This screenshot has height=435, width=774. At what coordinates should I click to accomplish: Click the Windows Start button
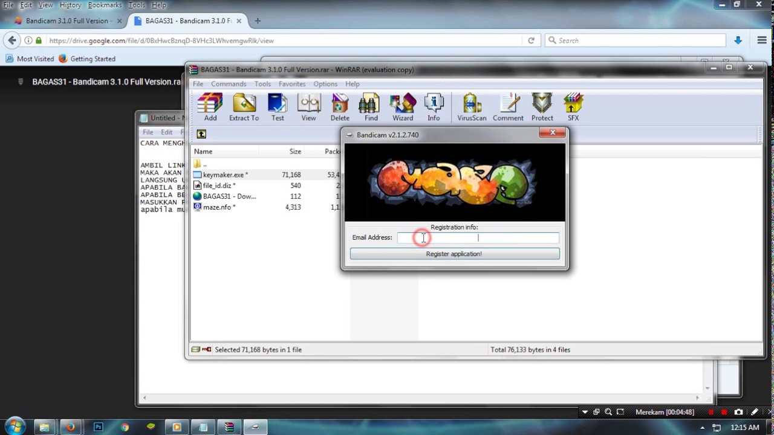[x=14, y=427]
